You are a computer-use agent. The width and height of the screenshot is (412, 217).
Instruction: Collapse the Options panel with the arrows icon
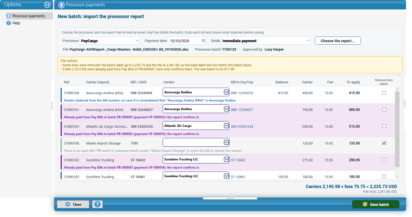coord(47,5)
